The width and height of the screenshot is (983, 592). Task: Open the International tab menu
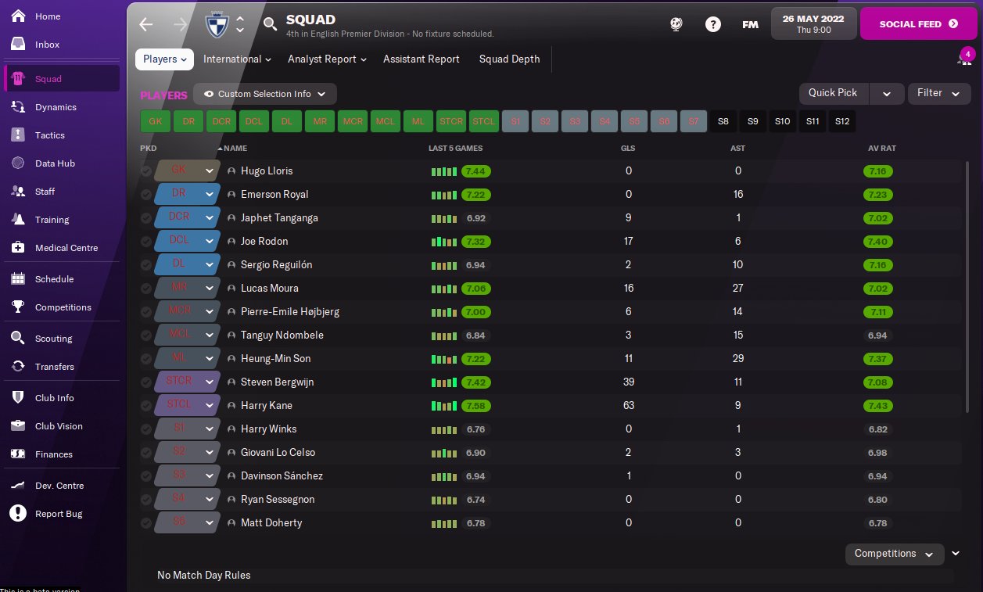237,59
